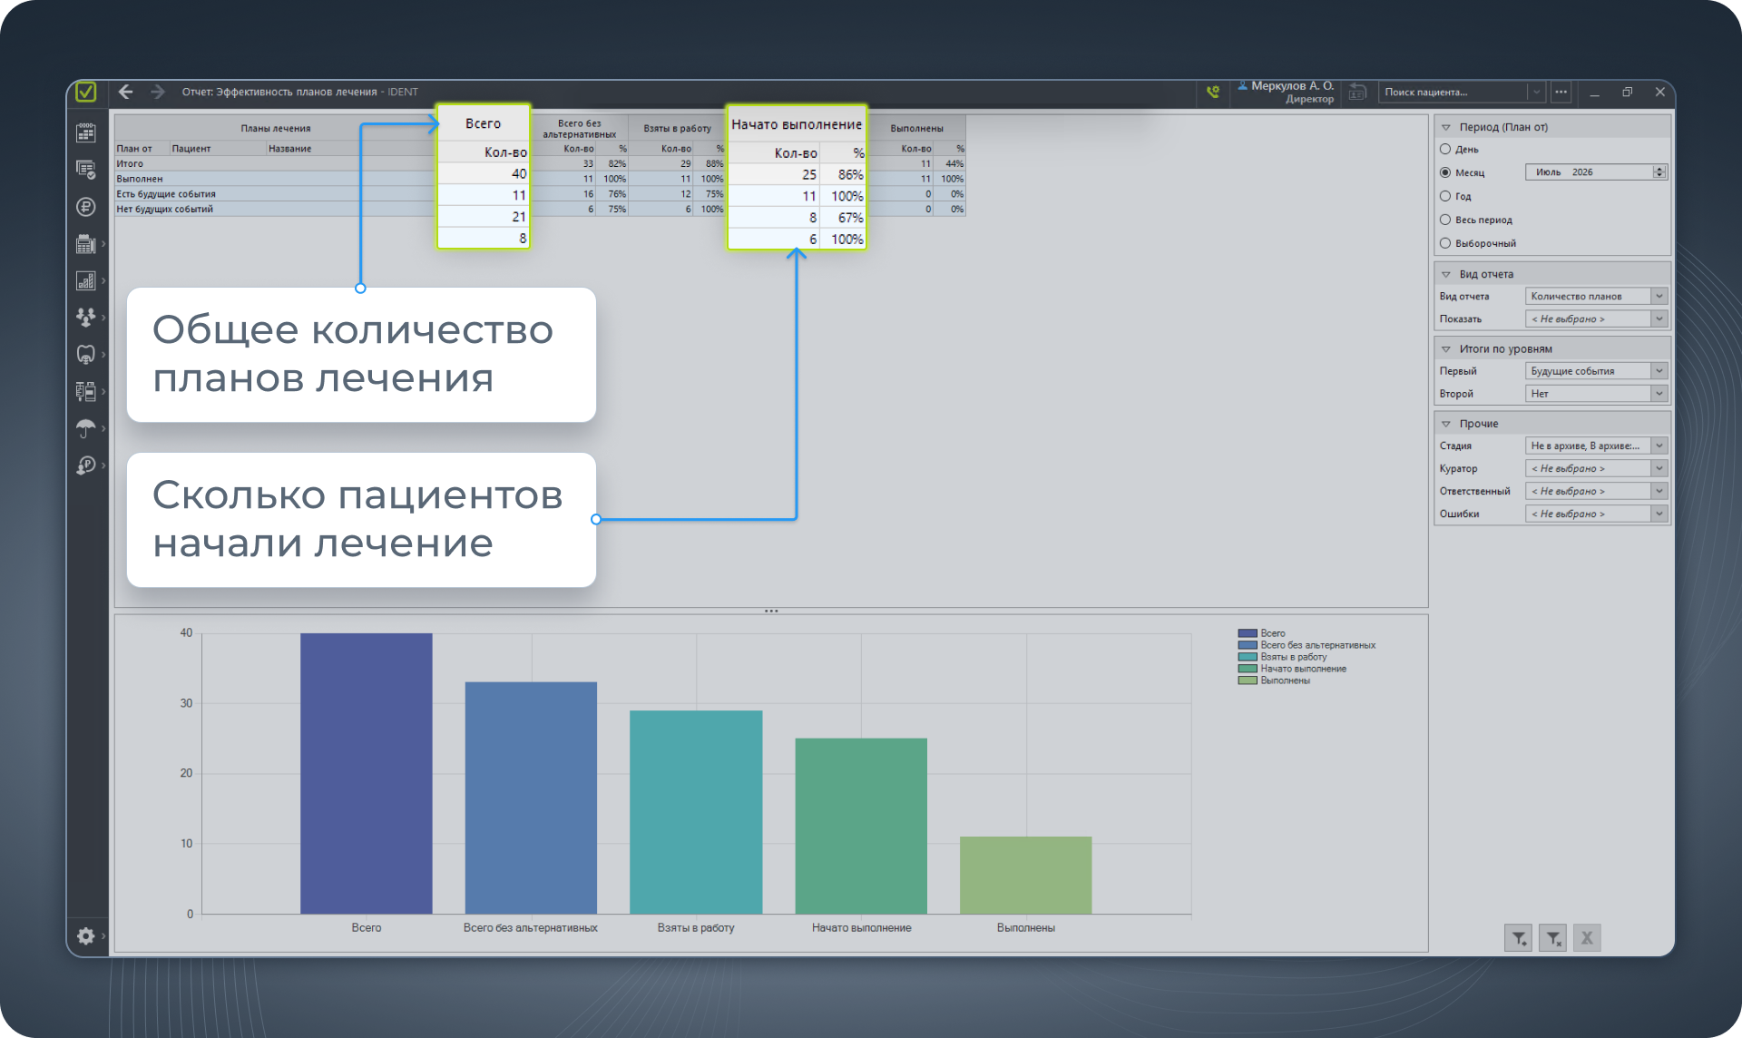Go forward with the right arrow

158,92
